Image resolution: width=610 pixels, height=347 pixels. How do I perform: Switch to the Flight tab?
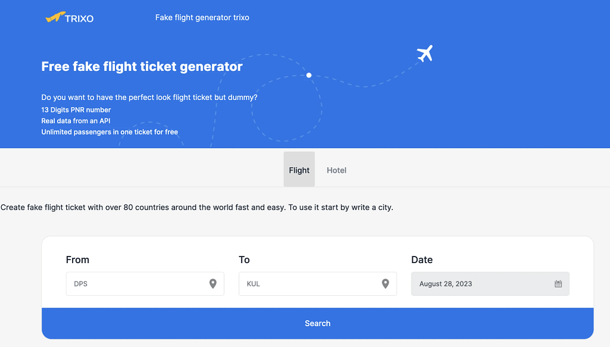click(x=299, y=170)
